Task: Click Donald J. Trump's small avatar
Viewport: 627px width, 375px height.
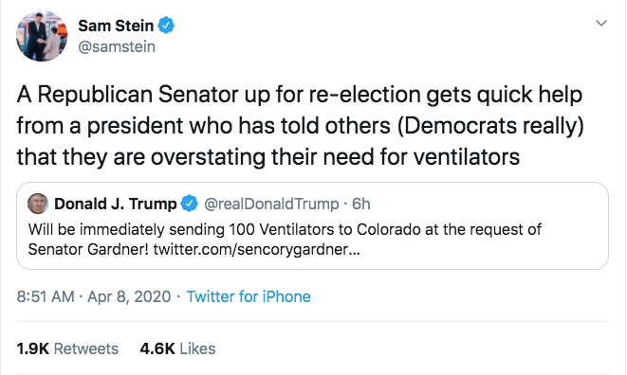Action: tap(38, 204)
